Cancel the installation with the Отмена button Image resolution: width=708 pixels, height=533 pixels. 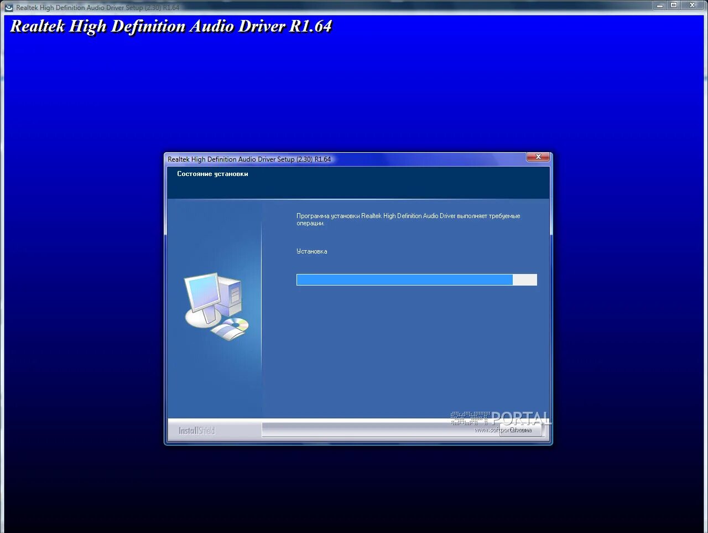click(520, 430)
